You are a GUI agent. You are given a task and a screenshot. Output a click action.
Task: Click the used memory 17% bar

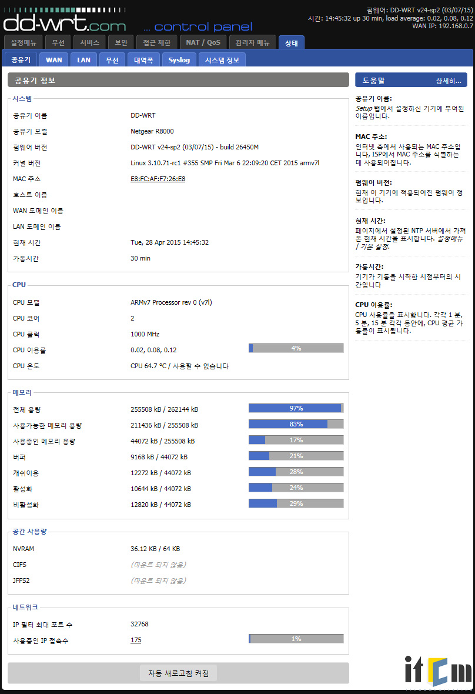(296, 440)
